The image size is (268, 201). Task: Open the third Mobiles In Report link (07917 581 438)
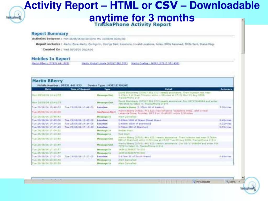point(155,63)
